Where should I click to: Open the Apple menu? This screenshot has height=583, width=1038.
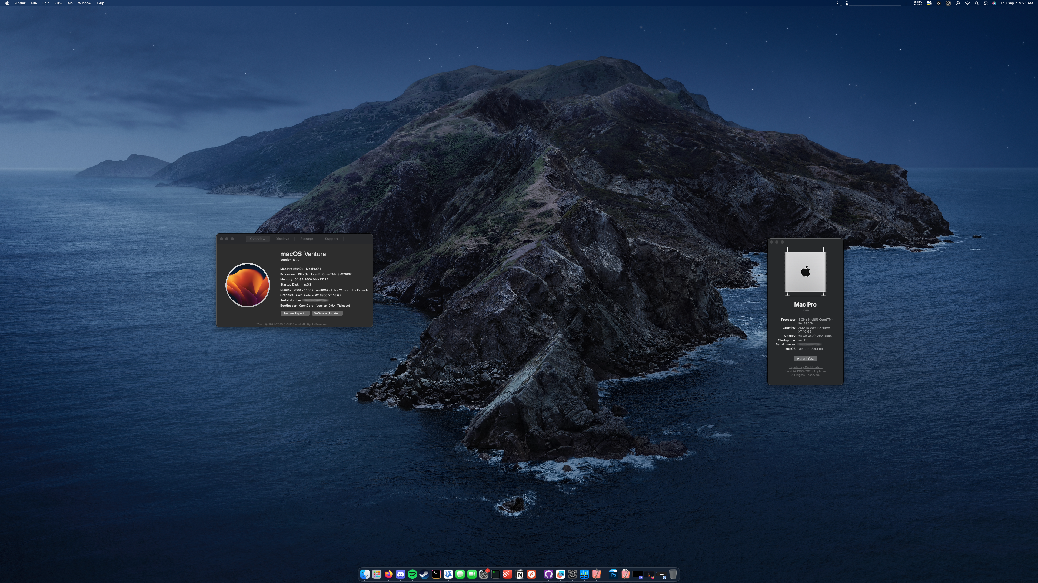coord(7,3)
